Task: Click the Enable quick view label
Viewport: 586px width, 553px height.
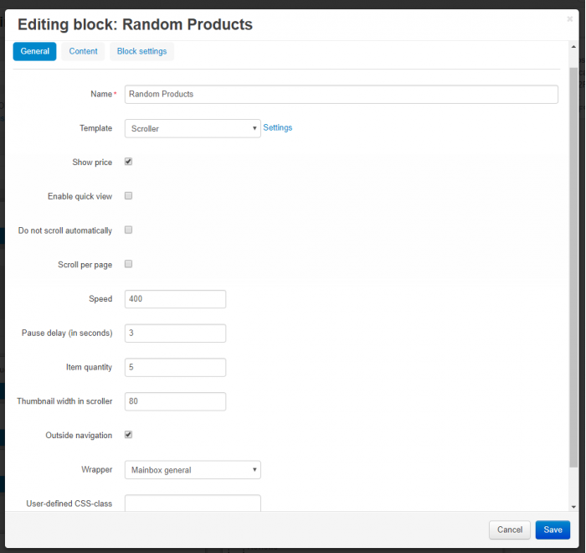Action: [x=80, y=196]
